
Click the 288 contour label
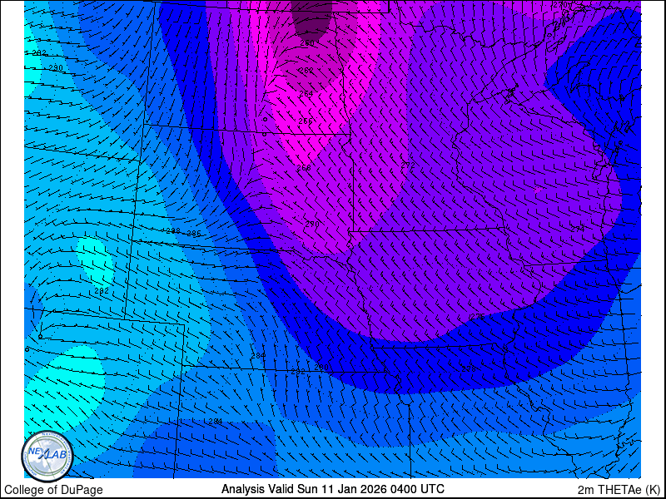point(173,231)
